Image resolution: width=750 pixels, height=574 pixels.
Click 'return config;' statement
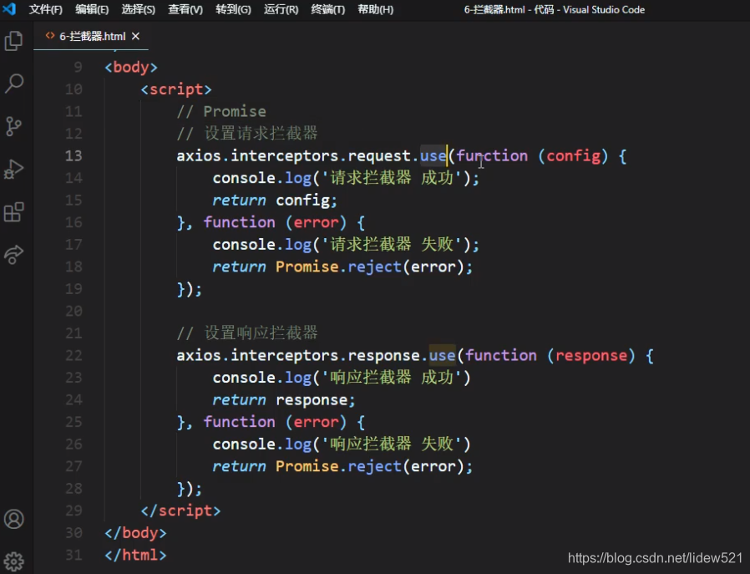coord(275,201)
